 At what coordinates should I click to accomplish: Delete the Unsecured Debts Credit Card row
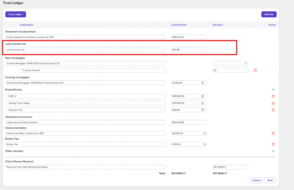tap(273, 133)
